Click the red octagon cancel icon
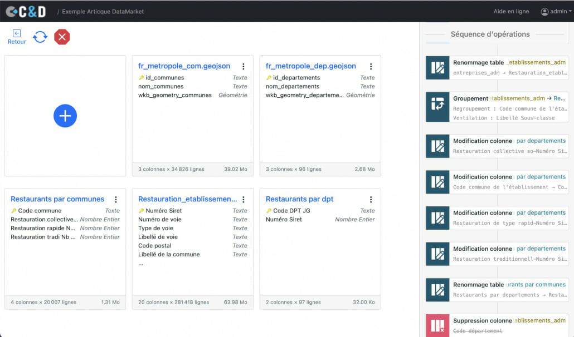574x337 pixels. pos(62,37)
